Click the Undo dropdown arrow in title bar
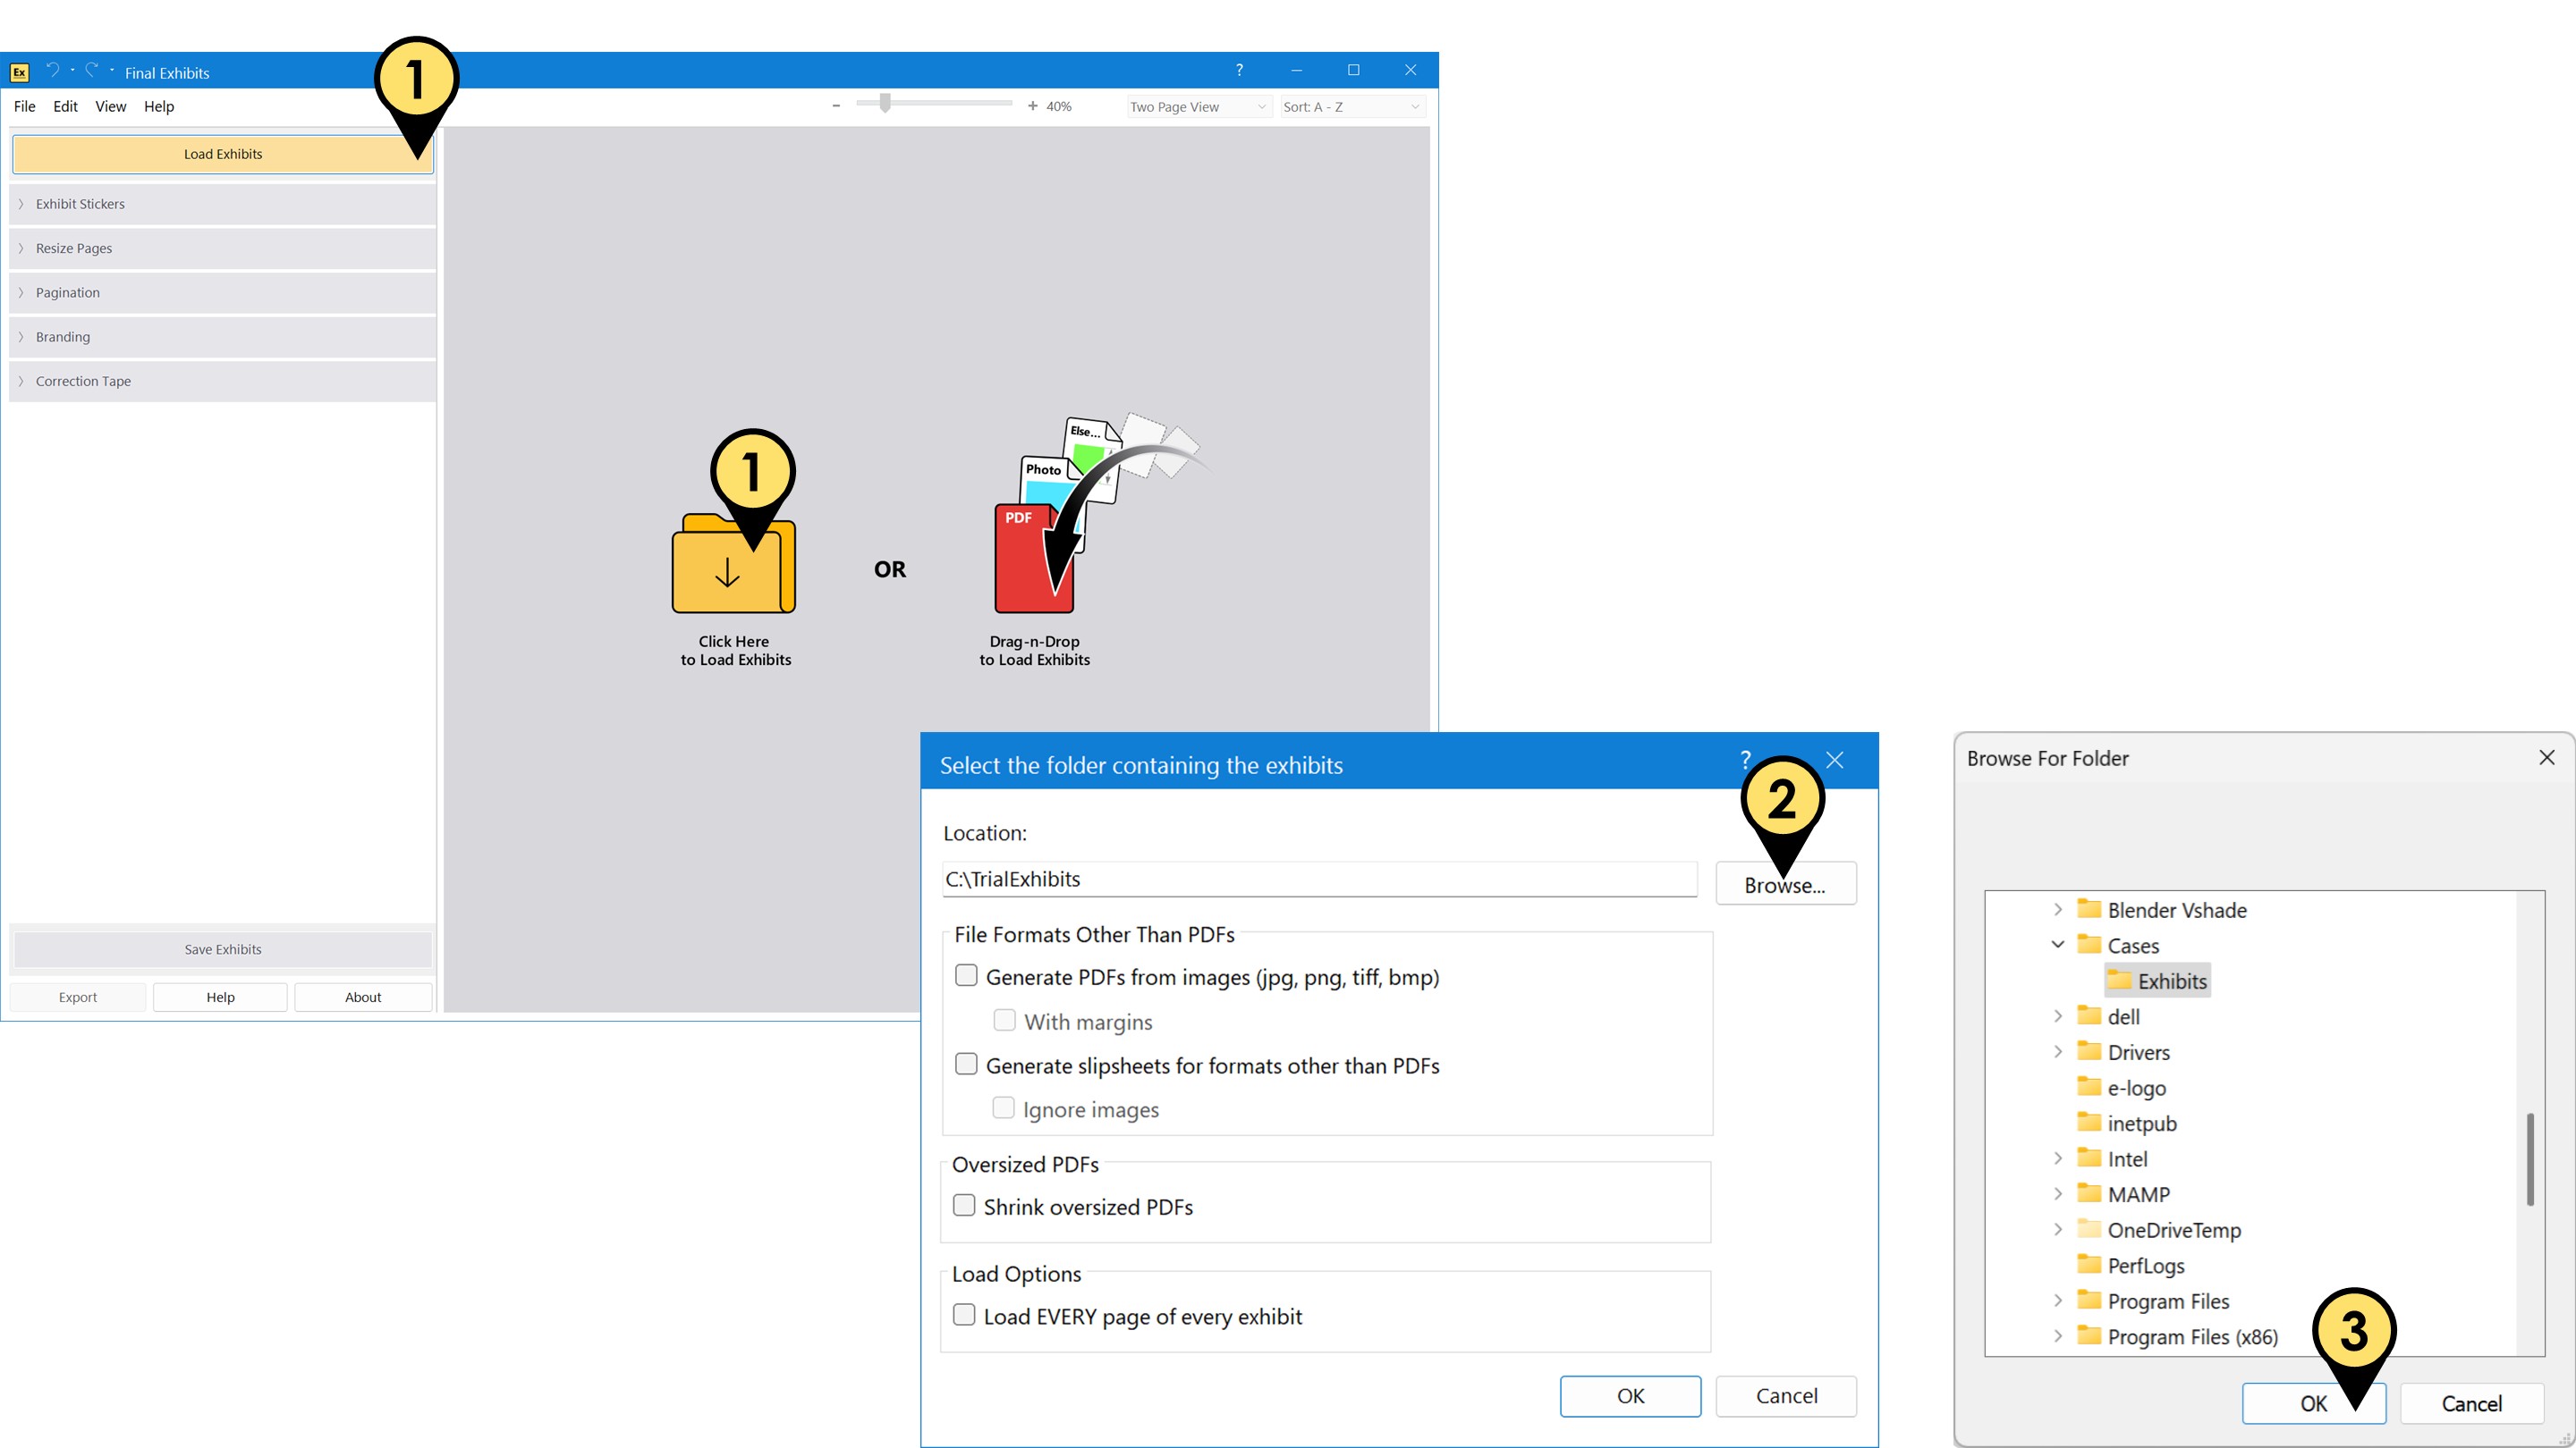 (72, 70)
